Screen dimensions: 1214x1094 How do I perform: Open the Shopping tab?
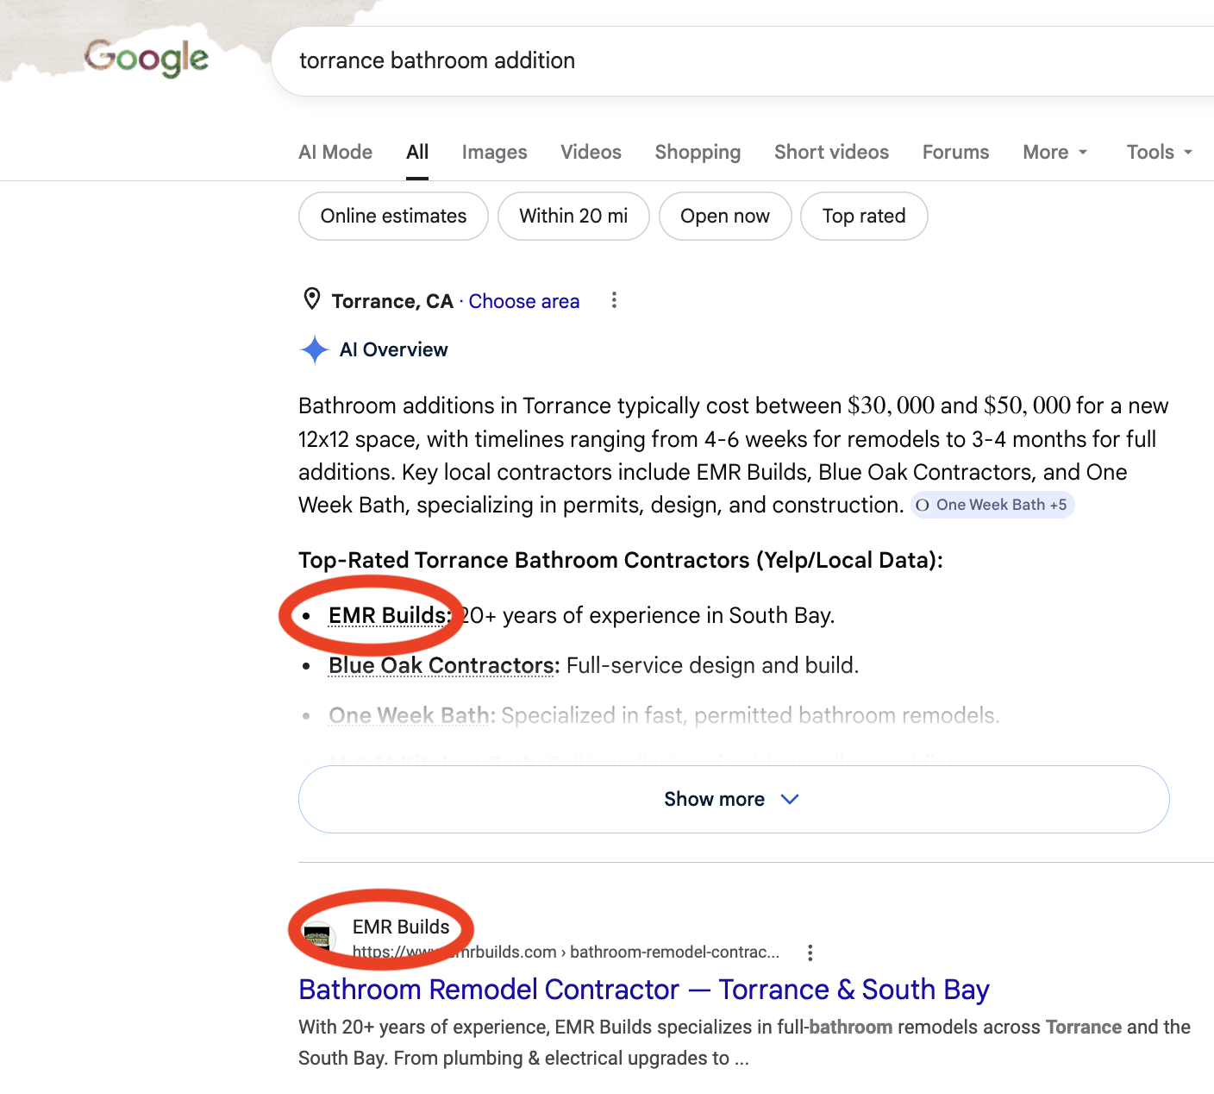click(698, 152)
